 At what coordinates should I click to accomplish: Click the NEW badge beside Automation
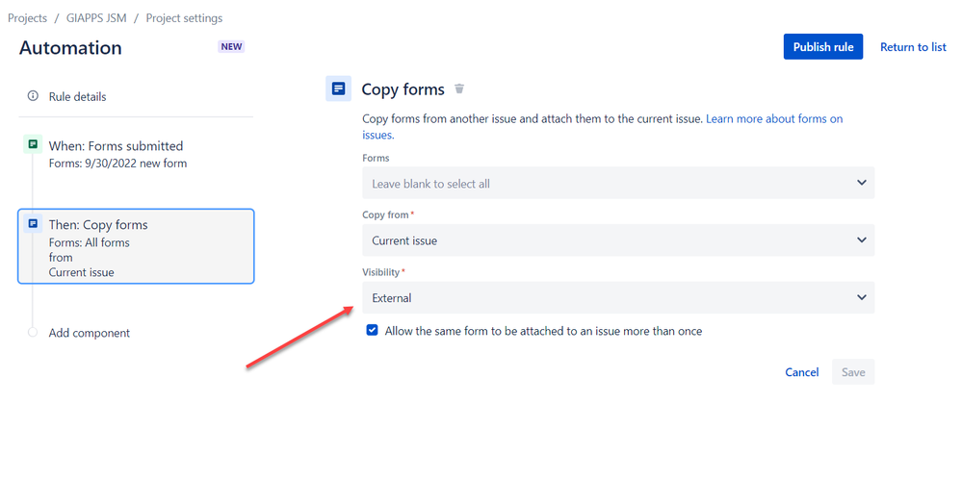231,46
